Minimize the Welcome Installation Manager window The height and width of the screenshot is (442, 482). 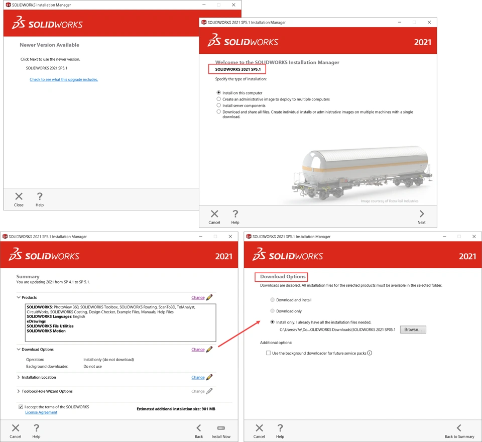tap(400, 22)
